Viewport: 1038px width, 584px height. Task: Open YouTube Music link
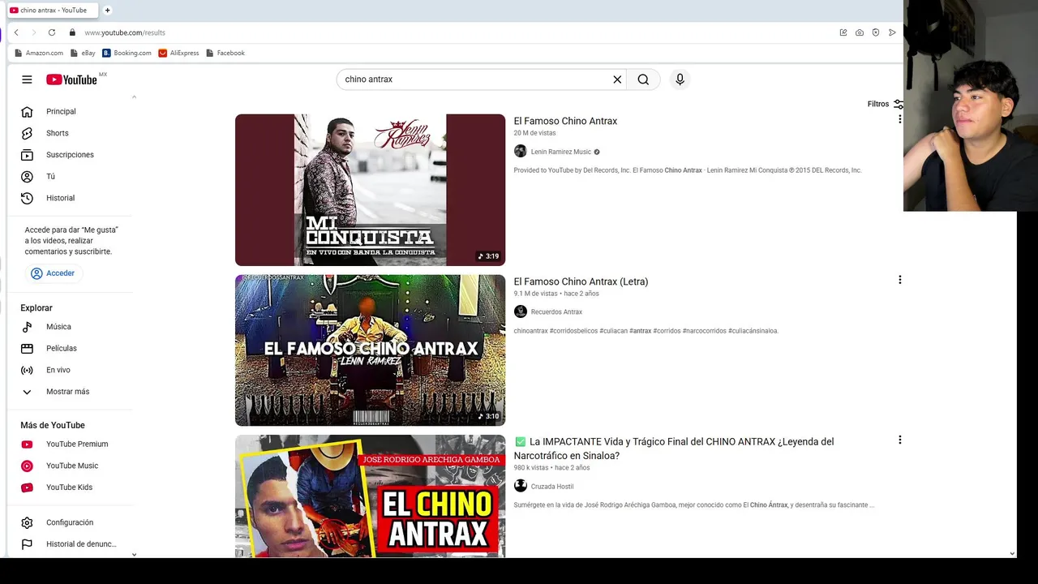click(x=71, y=466)
